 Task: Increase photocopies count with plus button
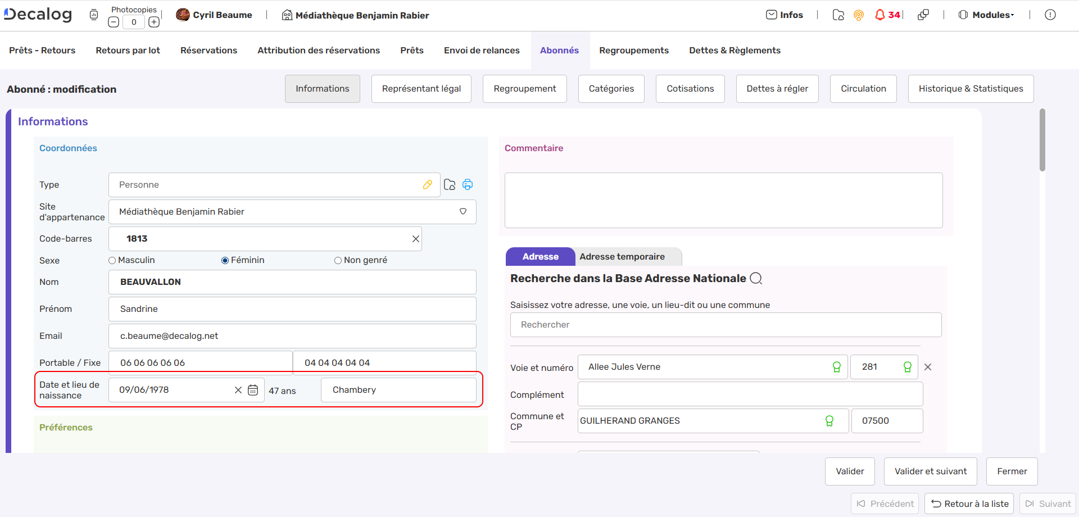[x=154, y=22]
